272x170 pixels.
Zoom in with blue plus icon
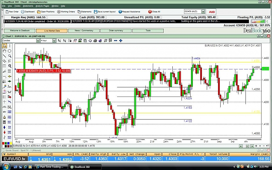tap(121, 40)
